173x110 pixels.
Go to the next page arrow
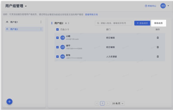coord(108,103)
